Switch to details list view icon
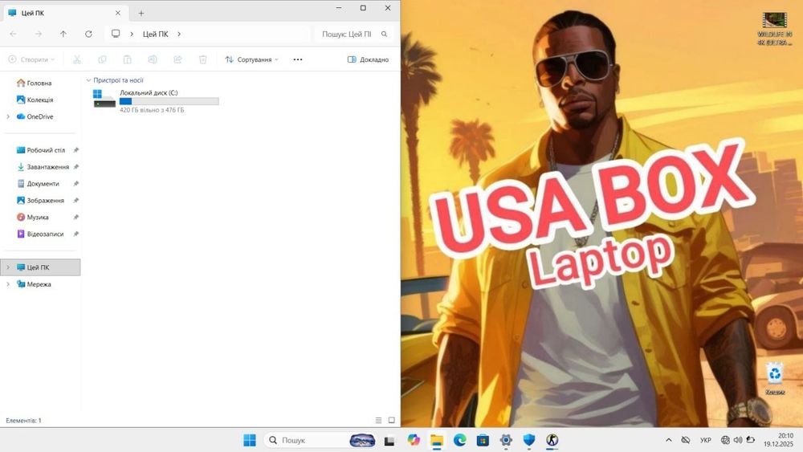 pos(378,420)
